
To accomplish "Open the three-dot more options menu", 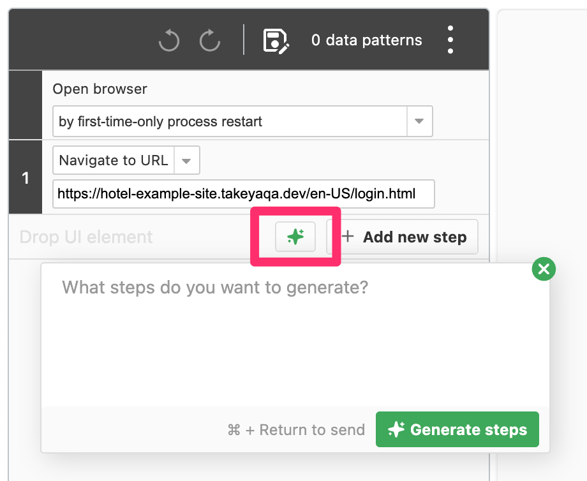I will (x=450, y=40).
